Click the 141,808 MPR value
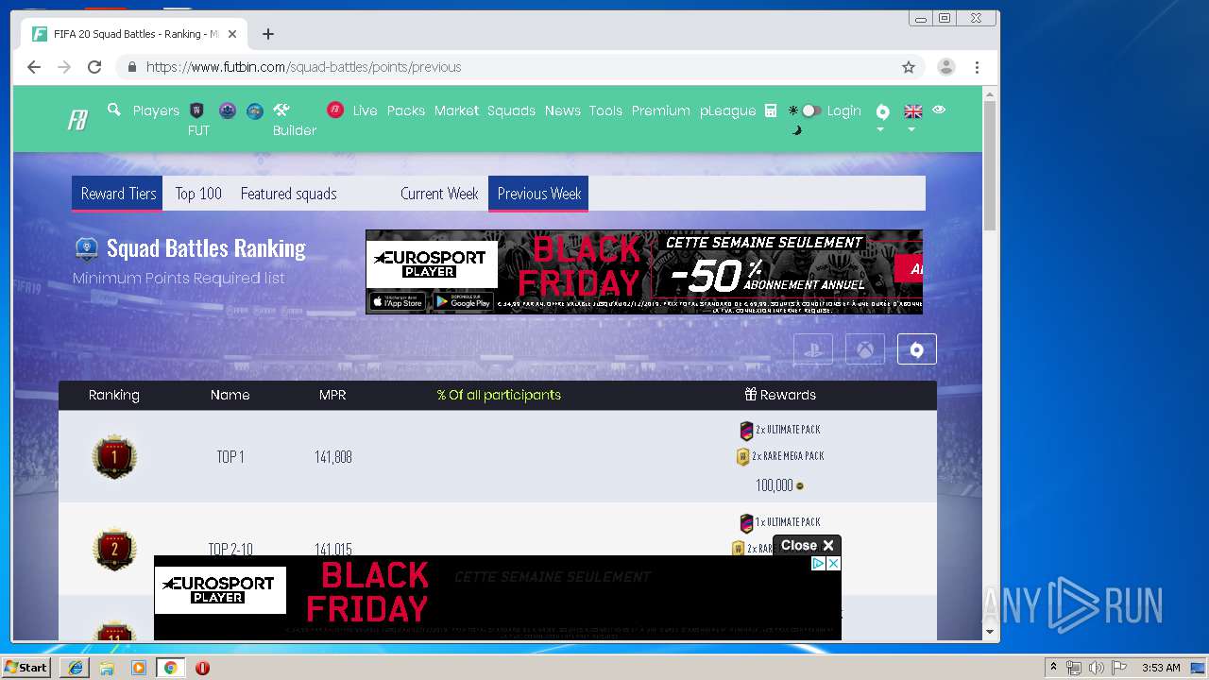Screen dimensions: 1209x680 333,457
